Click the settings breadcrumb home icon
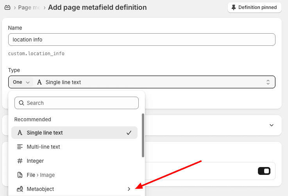Screen dimensions: 288x196 [7, 7]
